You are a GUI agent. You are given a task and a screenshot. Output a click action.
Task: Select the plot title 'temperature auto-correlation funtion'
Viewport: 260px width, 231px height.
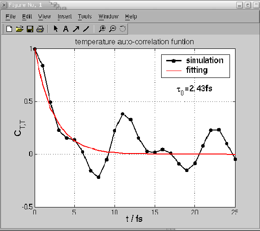pyautogui.click(x=134, y=42)
